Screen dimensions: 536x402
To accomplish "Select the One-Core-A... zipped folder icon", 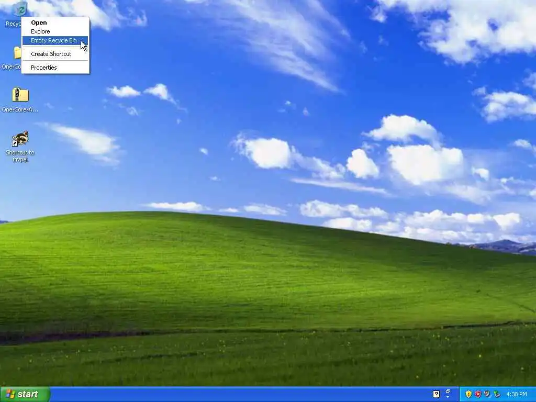I will [x=20, y=95].
